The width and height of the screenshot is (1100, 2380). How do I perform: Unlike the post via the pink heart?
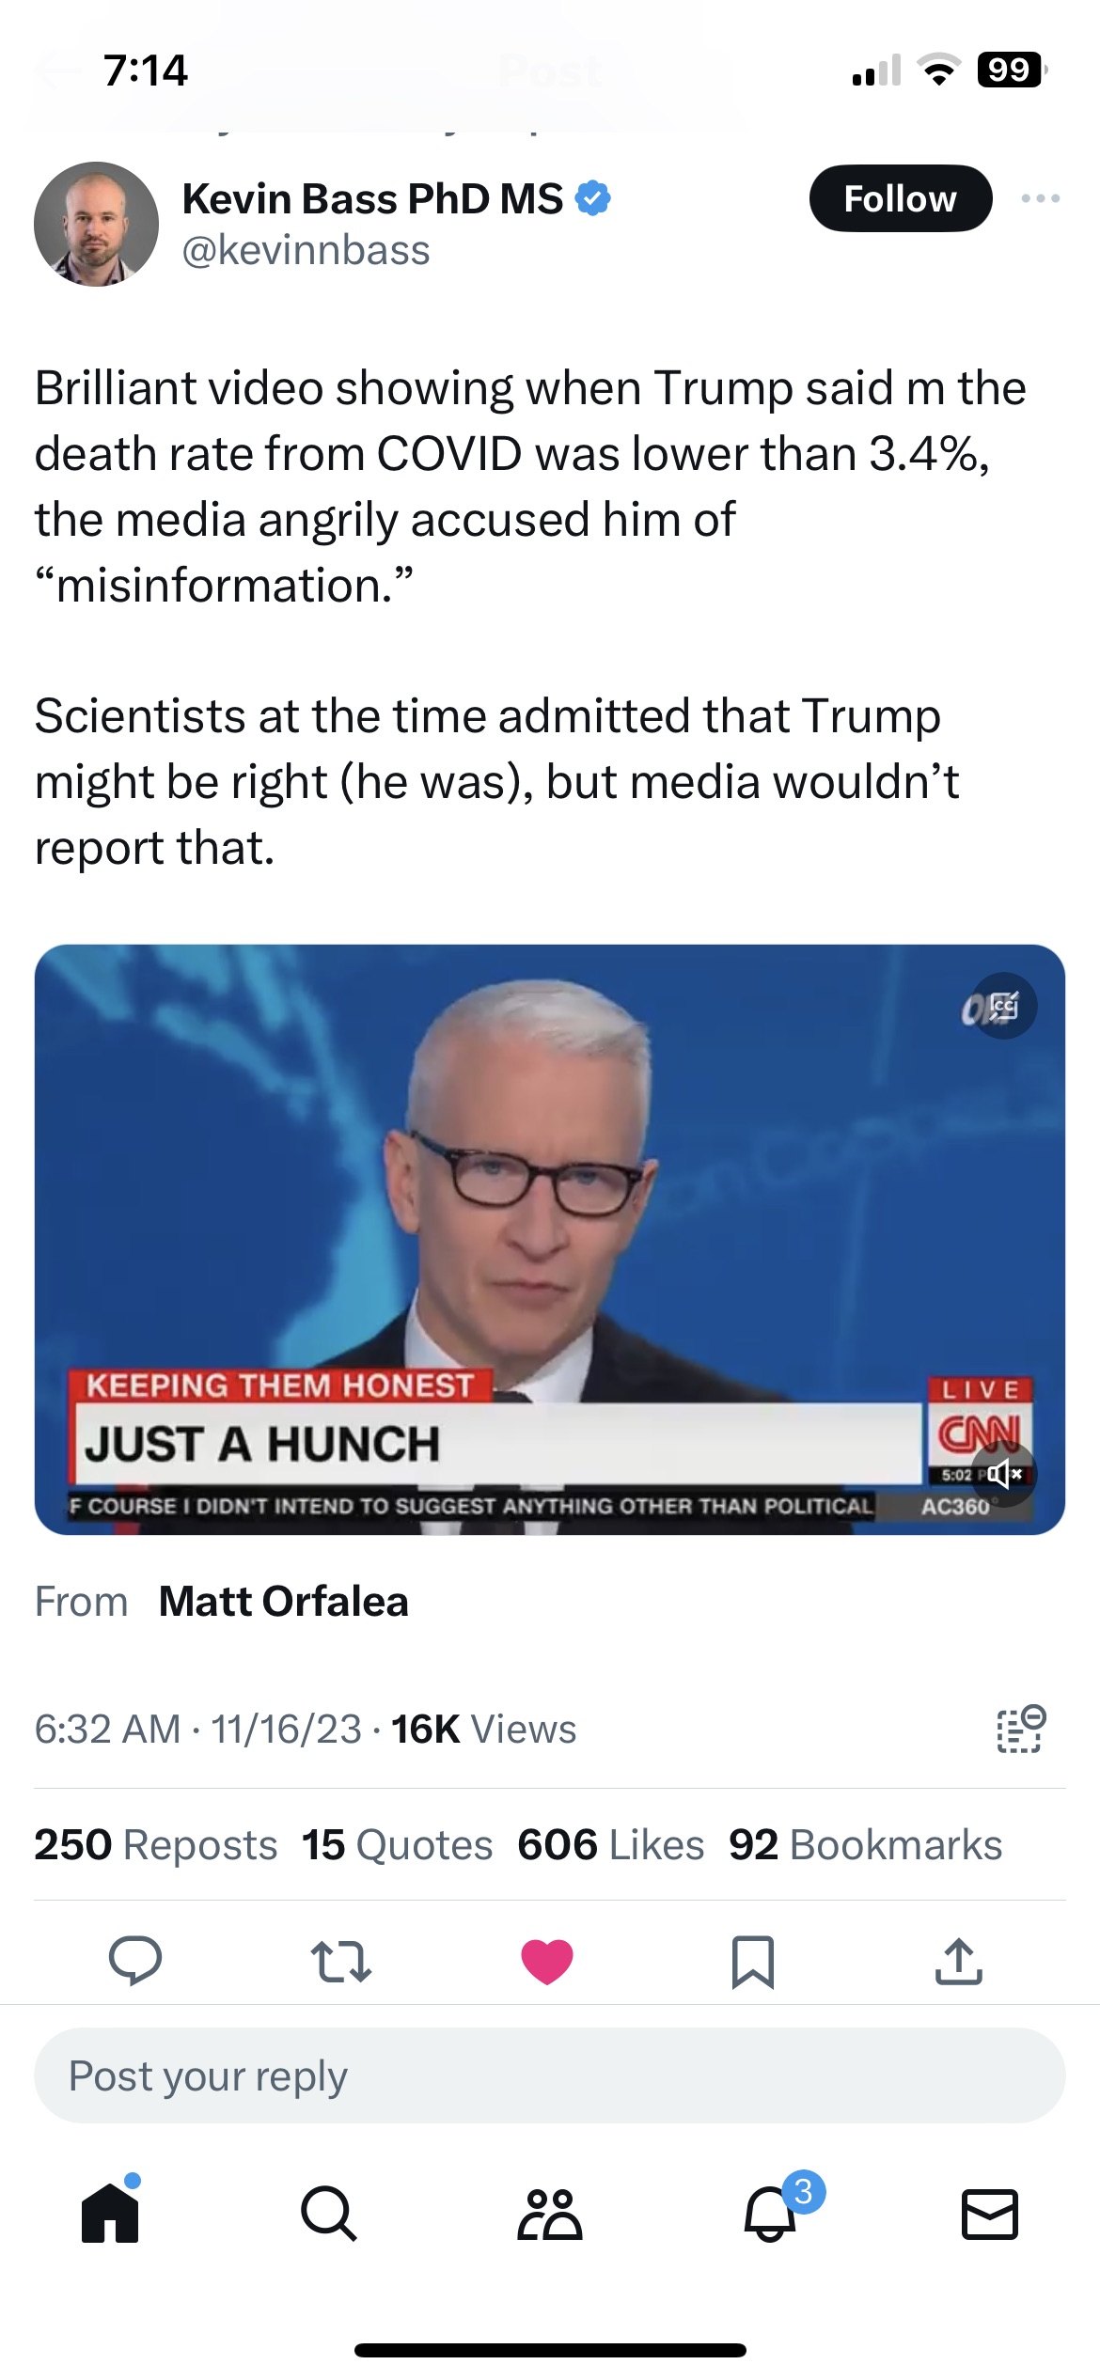pos(546,1961)
